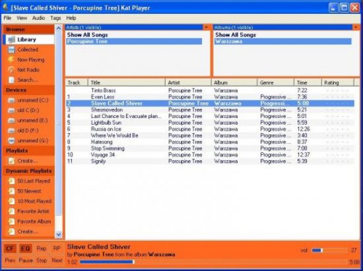Open the 50 Last Played playlist icon
Image resolution: width=363 pixels, height=271 pixels.
11,181
